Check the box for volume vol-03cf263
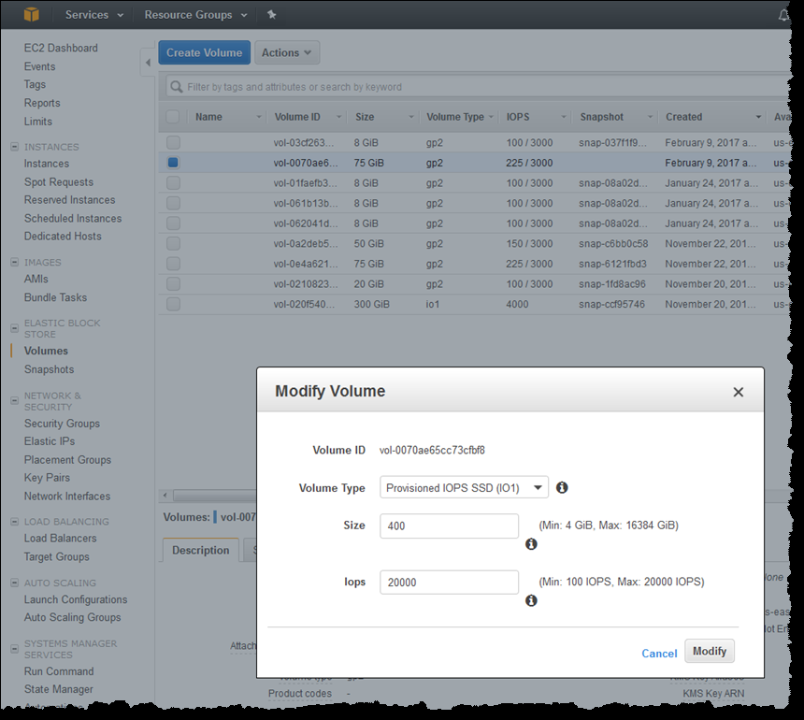804x720 pixels. (173, 142)
